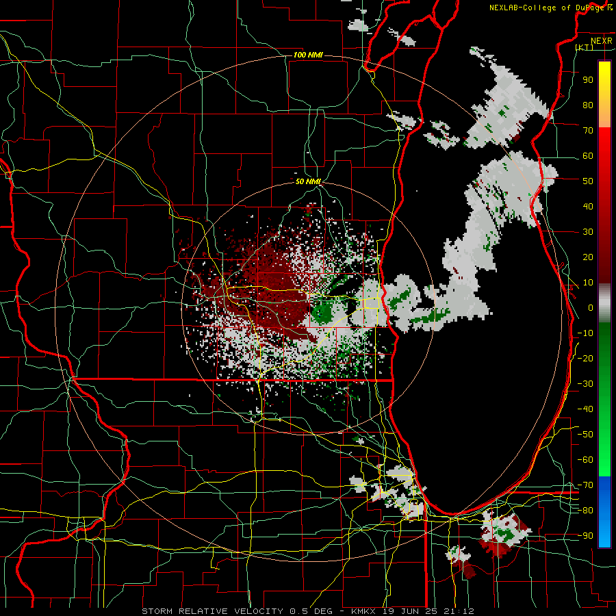Click the positive 70 scale label

(x=588, y=131)
